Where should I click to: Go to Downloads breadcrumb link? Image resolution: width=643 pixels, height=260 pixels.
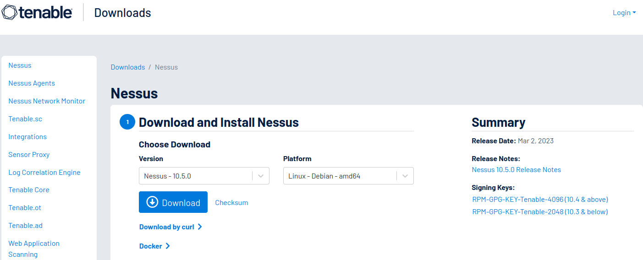[x=128, y=67]
